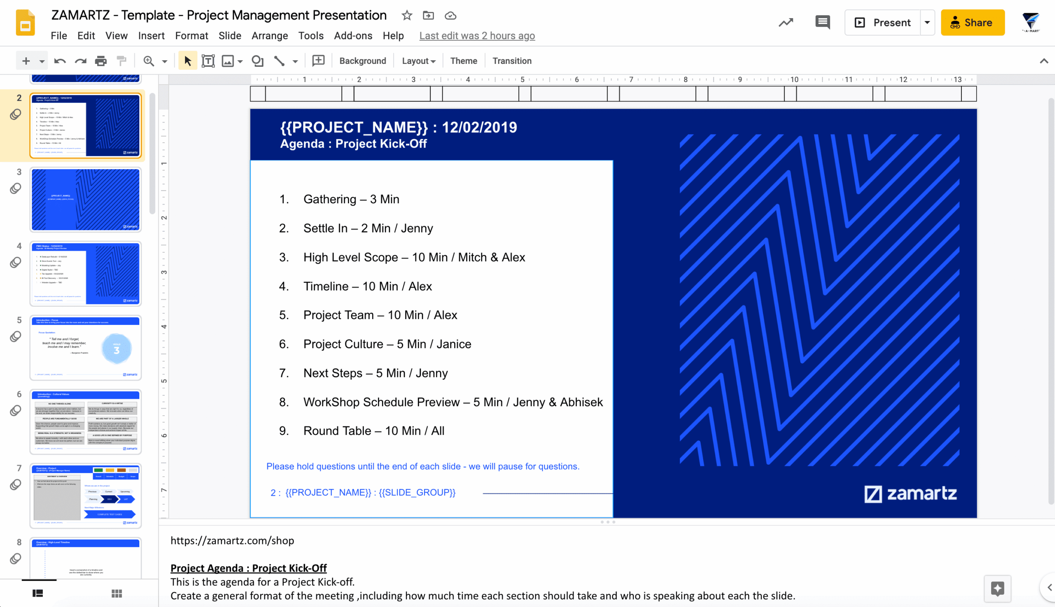Change the slide Background color
This screenshot has height=607, width=1055.
tap(362, 61)
